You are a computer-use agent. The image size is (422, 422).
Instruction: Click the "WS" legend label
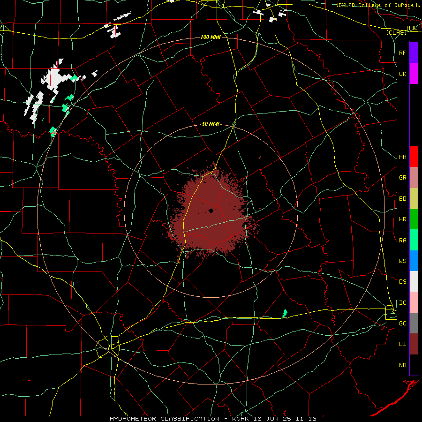coord(402,261)
